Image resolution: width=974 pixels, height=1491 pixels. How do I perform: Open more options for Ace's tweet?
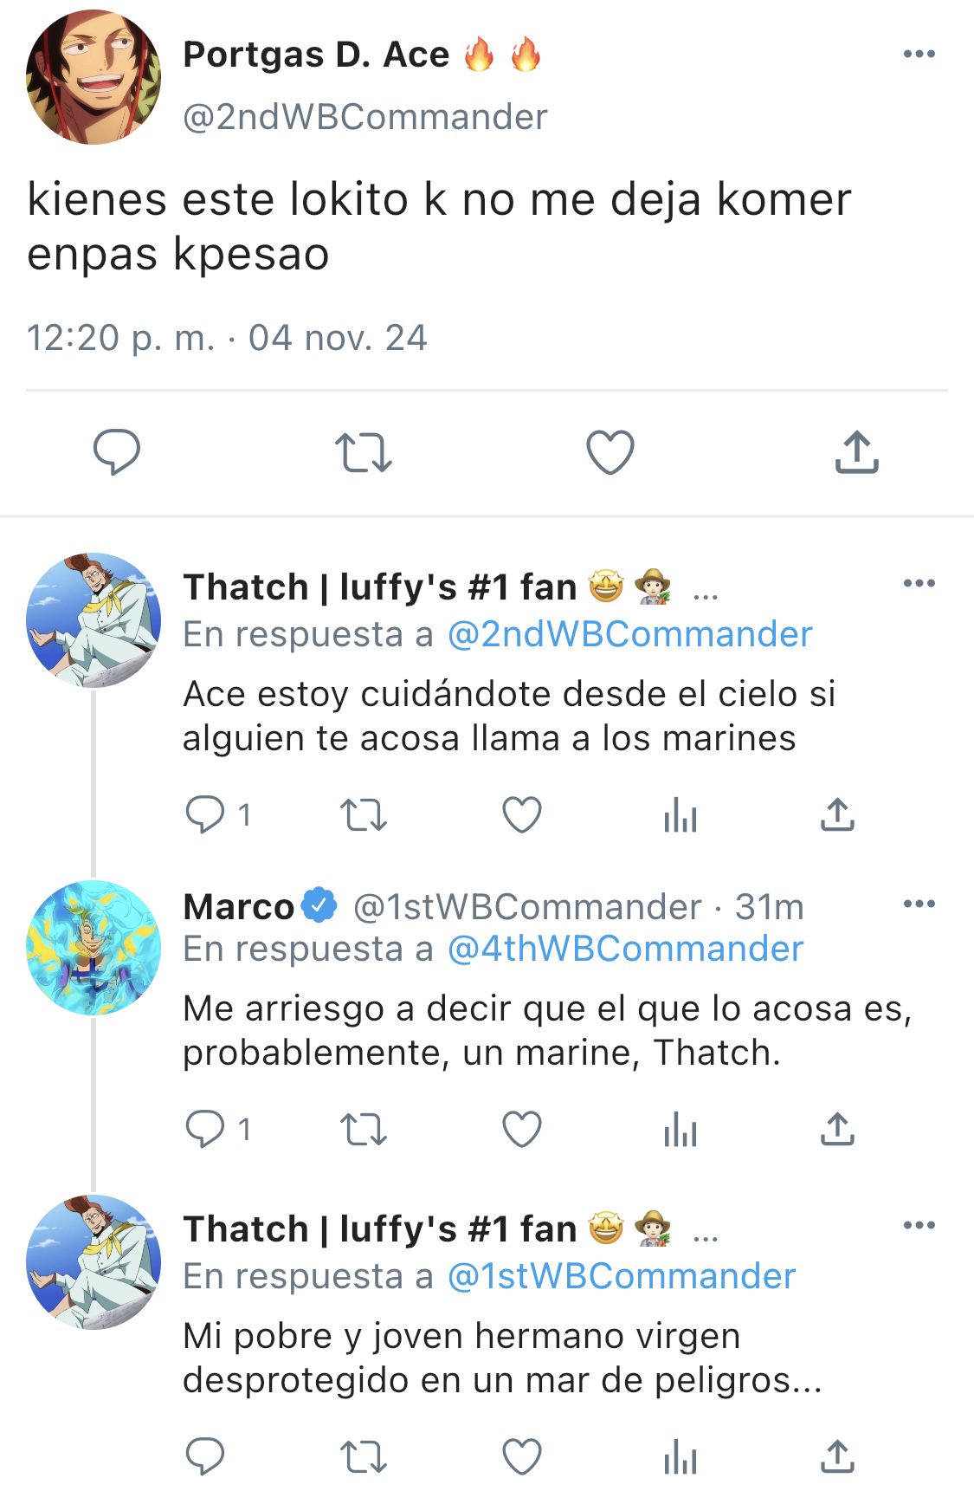point(919,54)
